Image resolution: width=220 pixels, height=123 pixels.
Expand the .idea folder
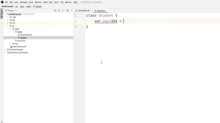click(8, 17)
